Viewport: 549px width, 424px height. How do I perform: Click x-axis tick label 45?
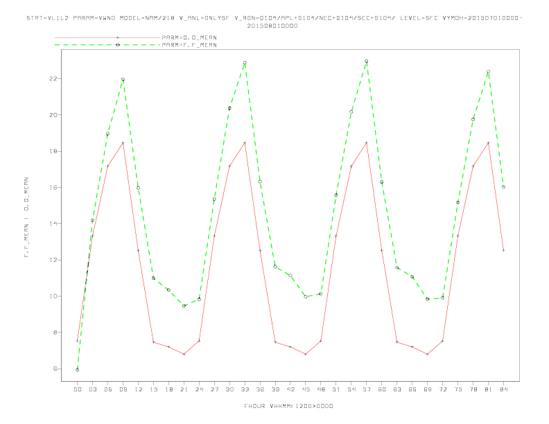(x=306, y=389)
